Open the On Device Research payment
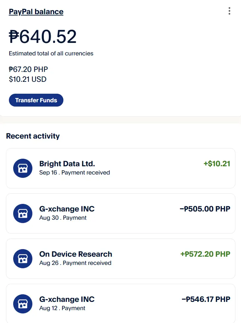Screen dimensions: 241x323 click(x=120, y=259)
